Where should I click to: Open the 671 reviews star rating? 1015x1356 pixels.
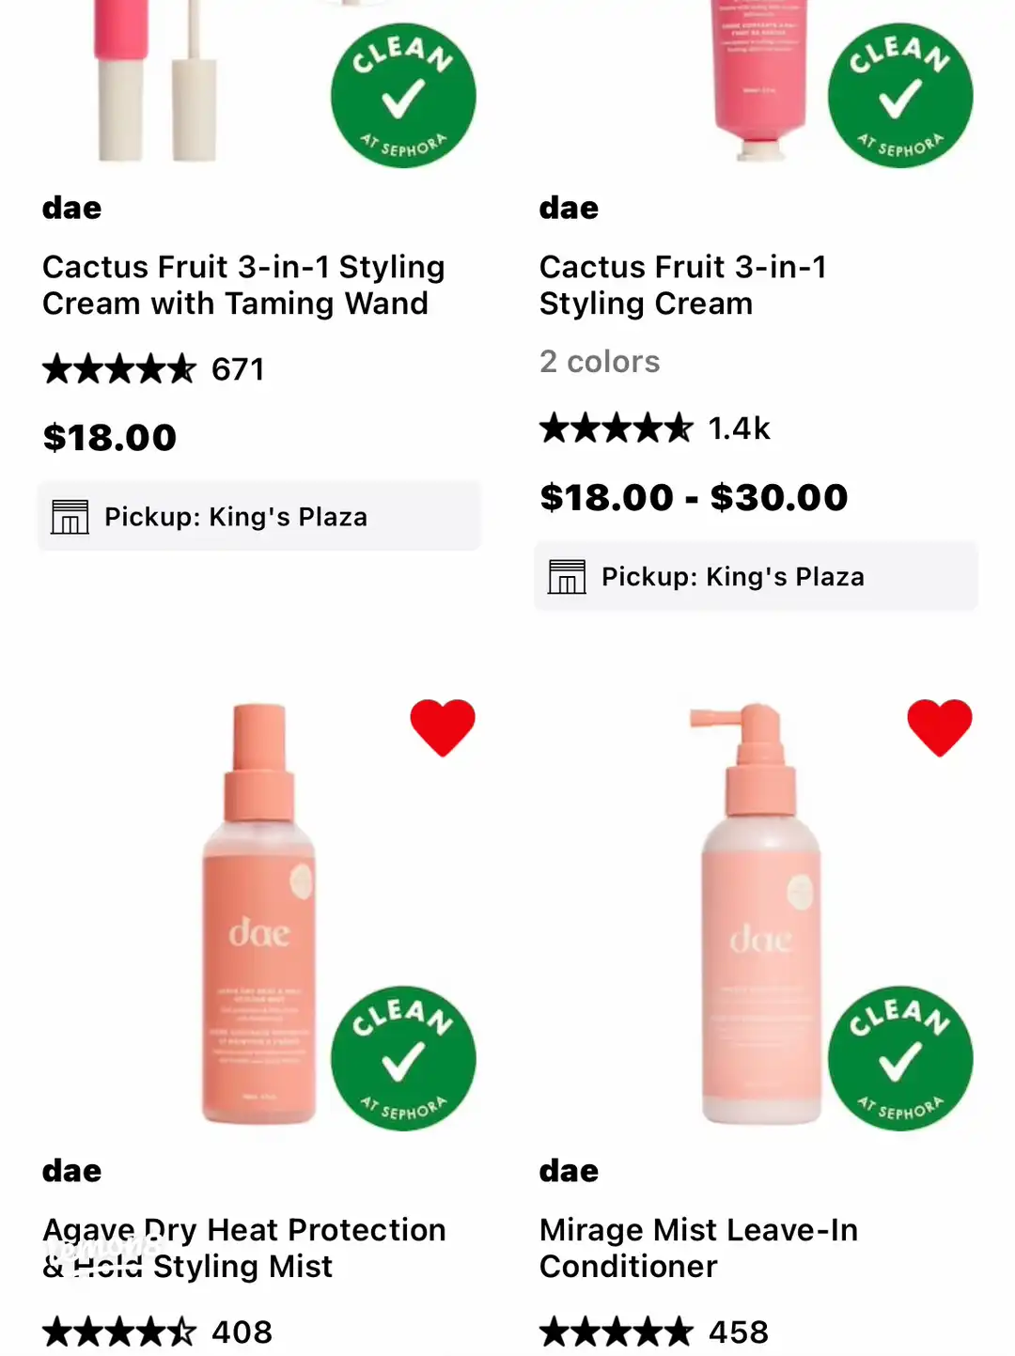point(153,369)
